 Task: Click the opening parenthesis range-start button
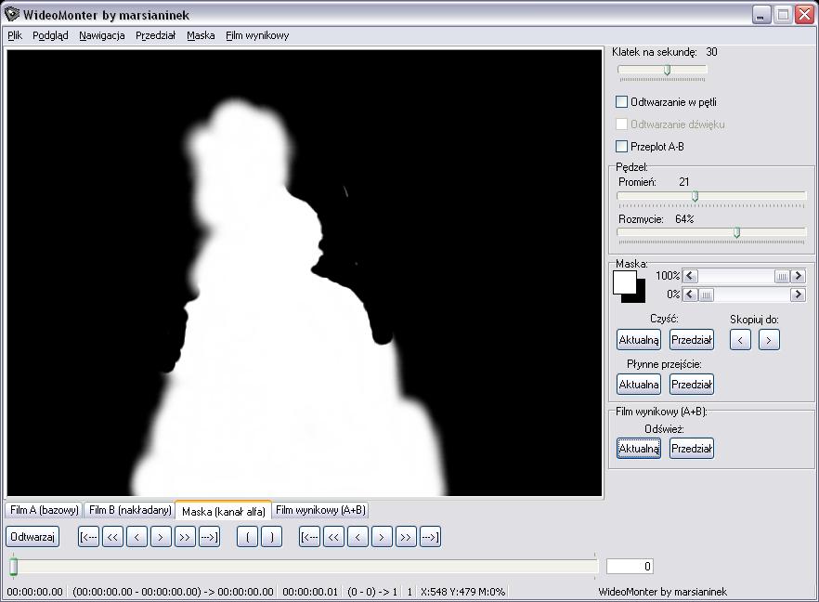(x=247, y=537)
